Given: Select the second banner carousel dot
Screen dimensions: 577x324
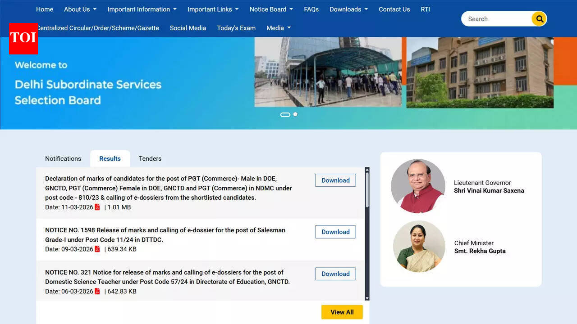Looking at the screenshot, I should click(x=295, y=114).
